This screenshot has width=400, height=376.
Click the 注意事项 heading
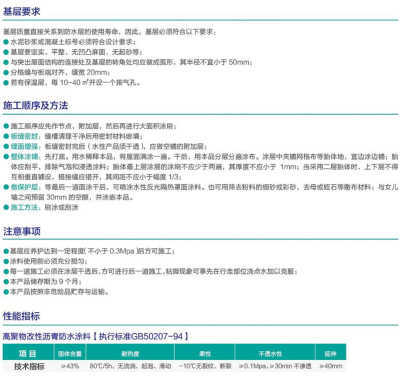click(x=21, y=231)
